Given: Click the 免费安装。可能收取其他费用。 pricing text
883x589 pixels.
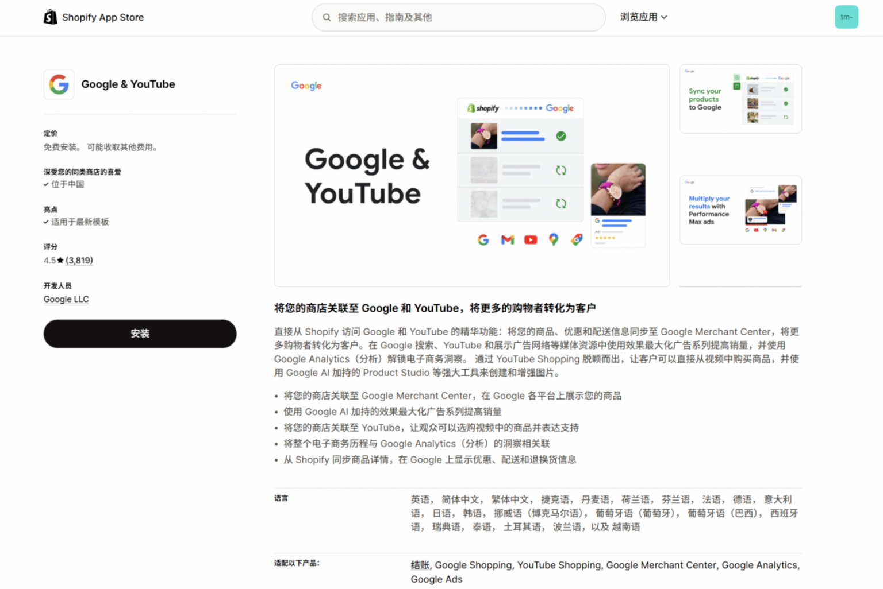Looking at the screenshot, I should [x=101, y=148].
